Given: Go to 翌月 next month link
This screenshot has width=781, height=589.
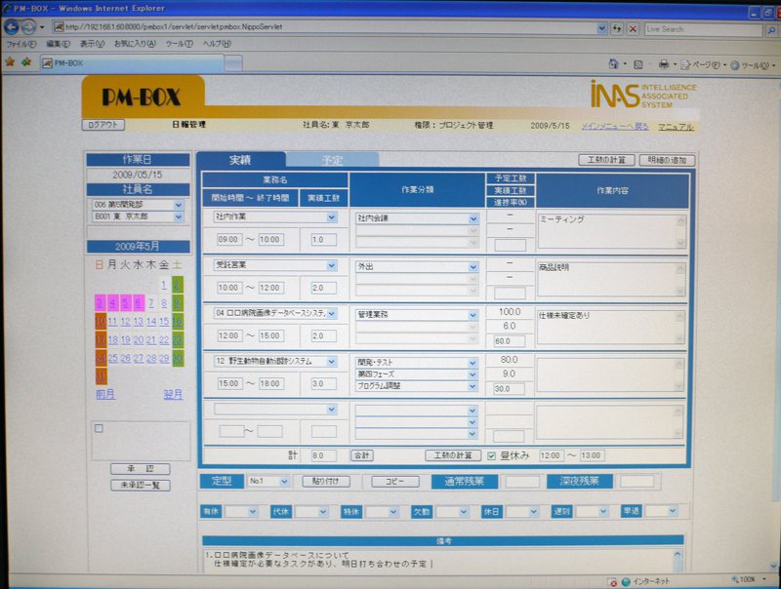Looking at the screenshot, I should pos(173,395).
